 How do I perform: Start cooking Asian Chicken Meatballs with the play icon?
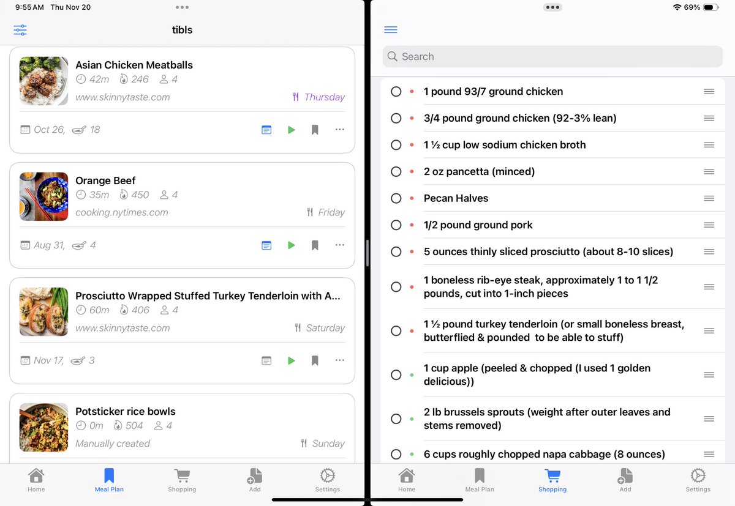[x=291, y=130]
